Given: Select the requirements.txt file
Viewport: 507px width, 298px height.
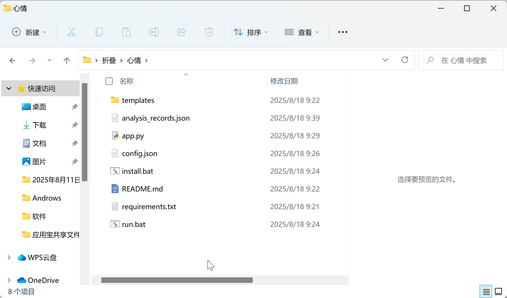Looking at the screenshot, I should [149, 207].
